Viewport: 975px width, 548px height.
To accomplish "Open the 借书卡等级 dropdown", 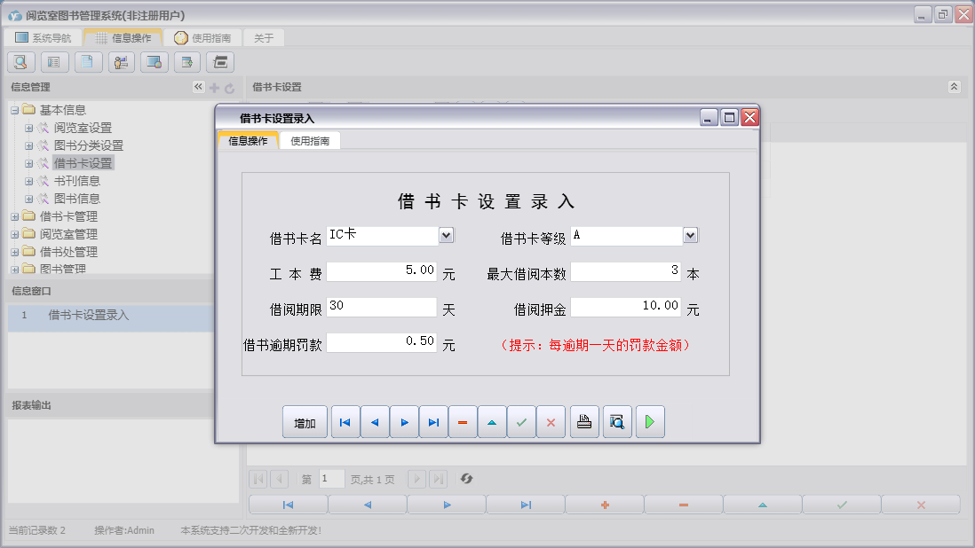I will coord(690,235).
